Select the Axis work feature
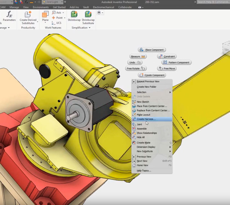 (x=56, y=13)
